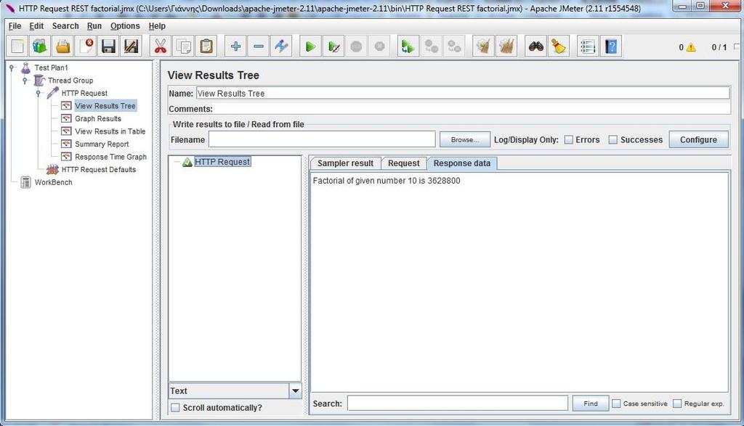
Task: Click the Copy toolbar icon
Action: click(184, 46)
